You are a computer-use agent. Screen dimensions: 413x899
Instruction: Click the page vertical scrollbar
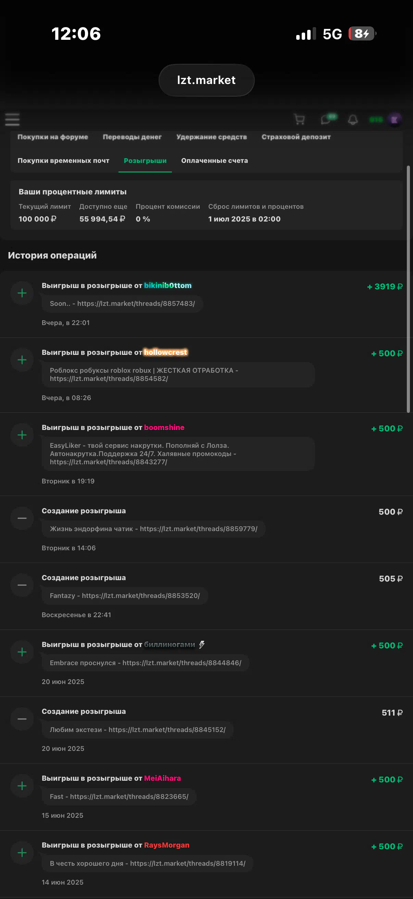[x=408, y=289]
